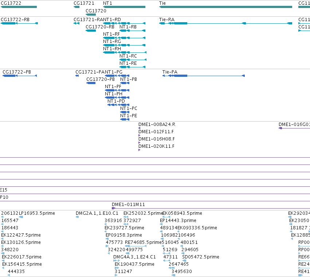Open EST 3495630 label
The width and height of the screenshot is (310, 277).
(x=182, y=272)
